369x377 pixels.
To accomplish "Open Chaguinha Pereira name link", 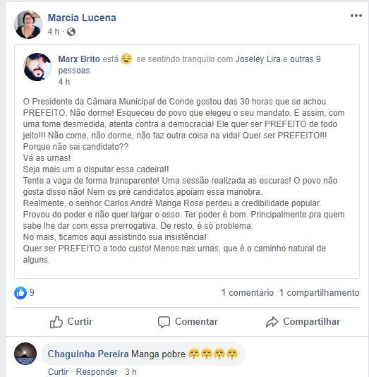I will (x=88, y=354).
